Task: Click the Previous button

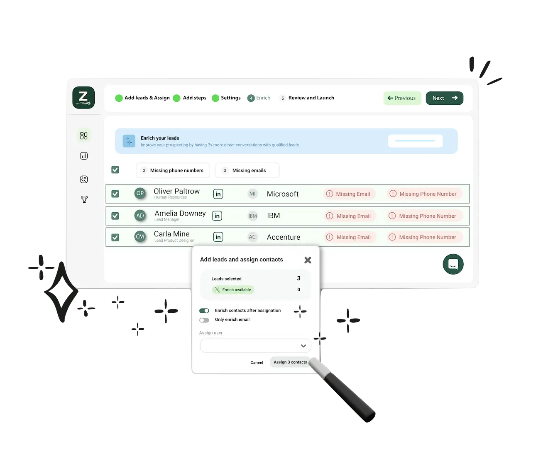Action: click(402, 98)
